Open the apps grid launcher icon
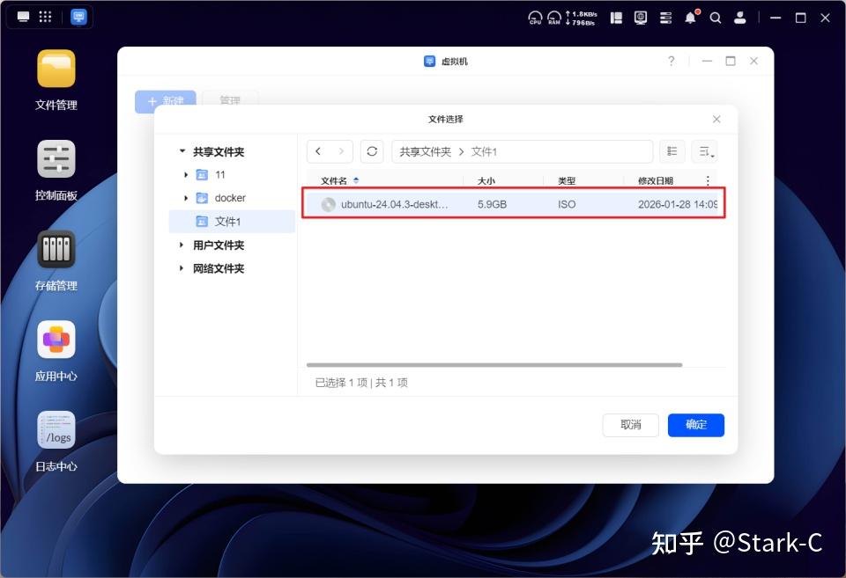This screenshot has height=578, width=846. coord(45,18)
